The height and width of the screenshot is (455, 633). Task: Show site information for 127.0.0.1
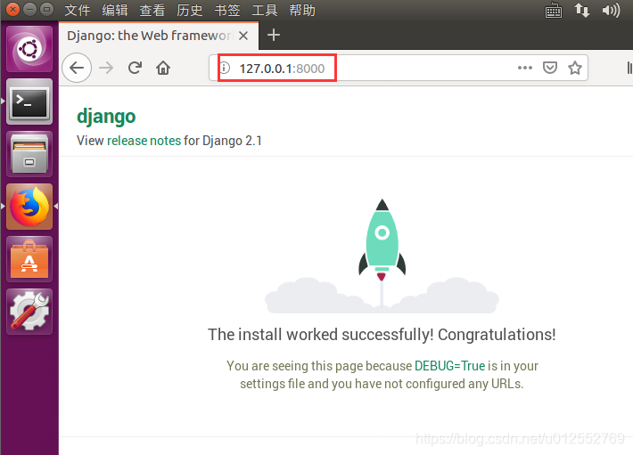click(226, 68)
